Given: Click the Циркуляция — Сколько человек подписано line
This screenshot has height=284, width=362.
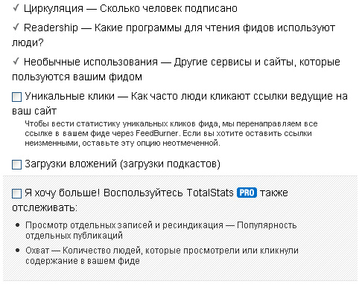Looking at the screenshot, I should point(130,8).
